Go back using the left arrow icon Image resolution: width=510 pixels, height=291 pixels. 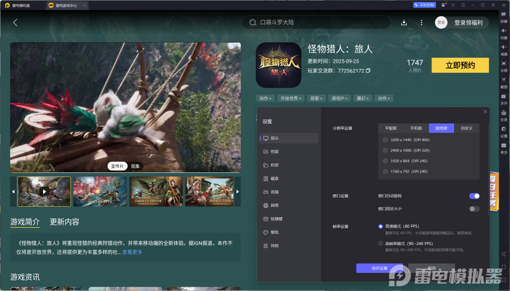point(15,23)
